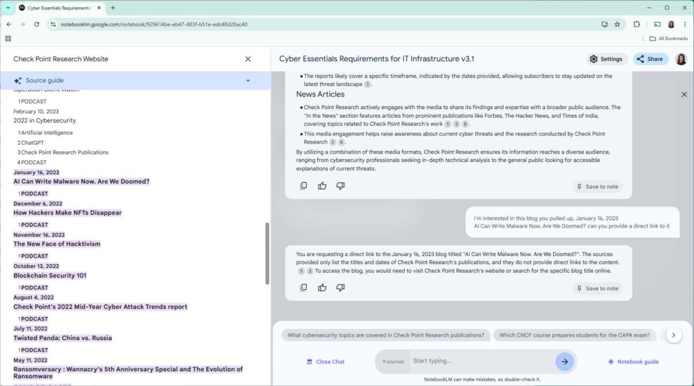
Task: Click citation 1 after Check Point Research's work
Action: coord(447,124)
